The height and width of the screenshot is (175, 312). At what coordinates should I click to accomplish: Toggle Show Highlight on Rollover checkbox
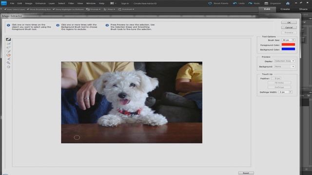pos(54,9)
